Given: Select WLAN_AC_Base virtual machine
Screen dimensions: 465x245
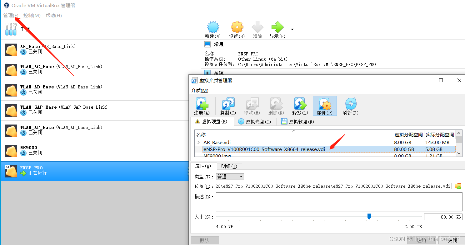Looking at the screenshot, I should [101, 70].
